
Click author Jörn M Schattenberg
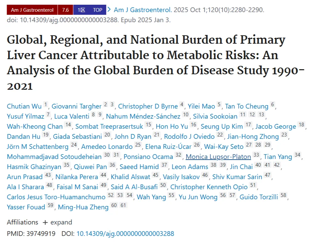38,147
